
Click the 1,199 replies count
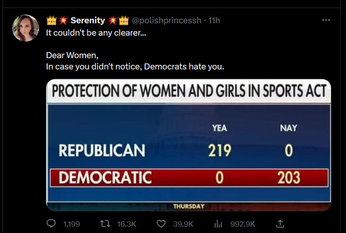point(72,223)
